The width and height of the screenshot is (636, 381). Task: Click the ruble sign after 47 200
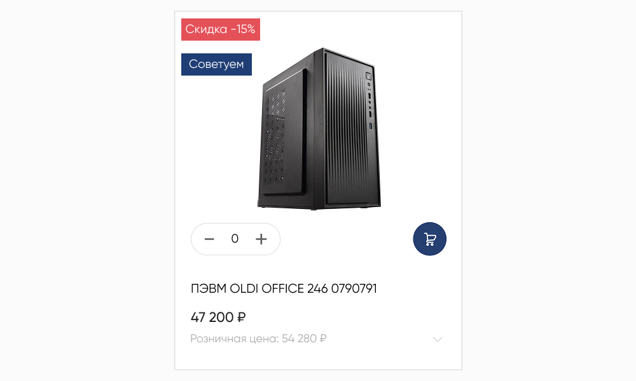point(241,317)
